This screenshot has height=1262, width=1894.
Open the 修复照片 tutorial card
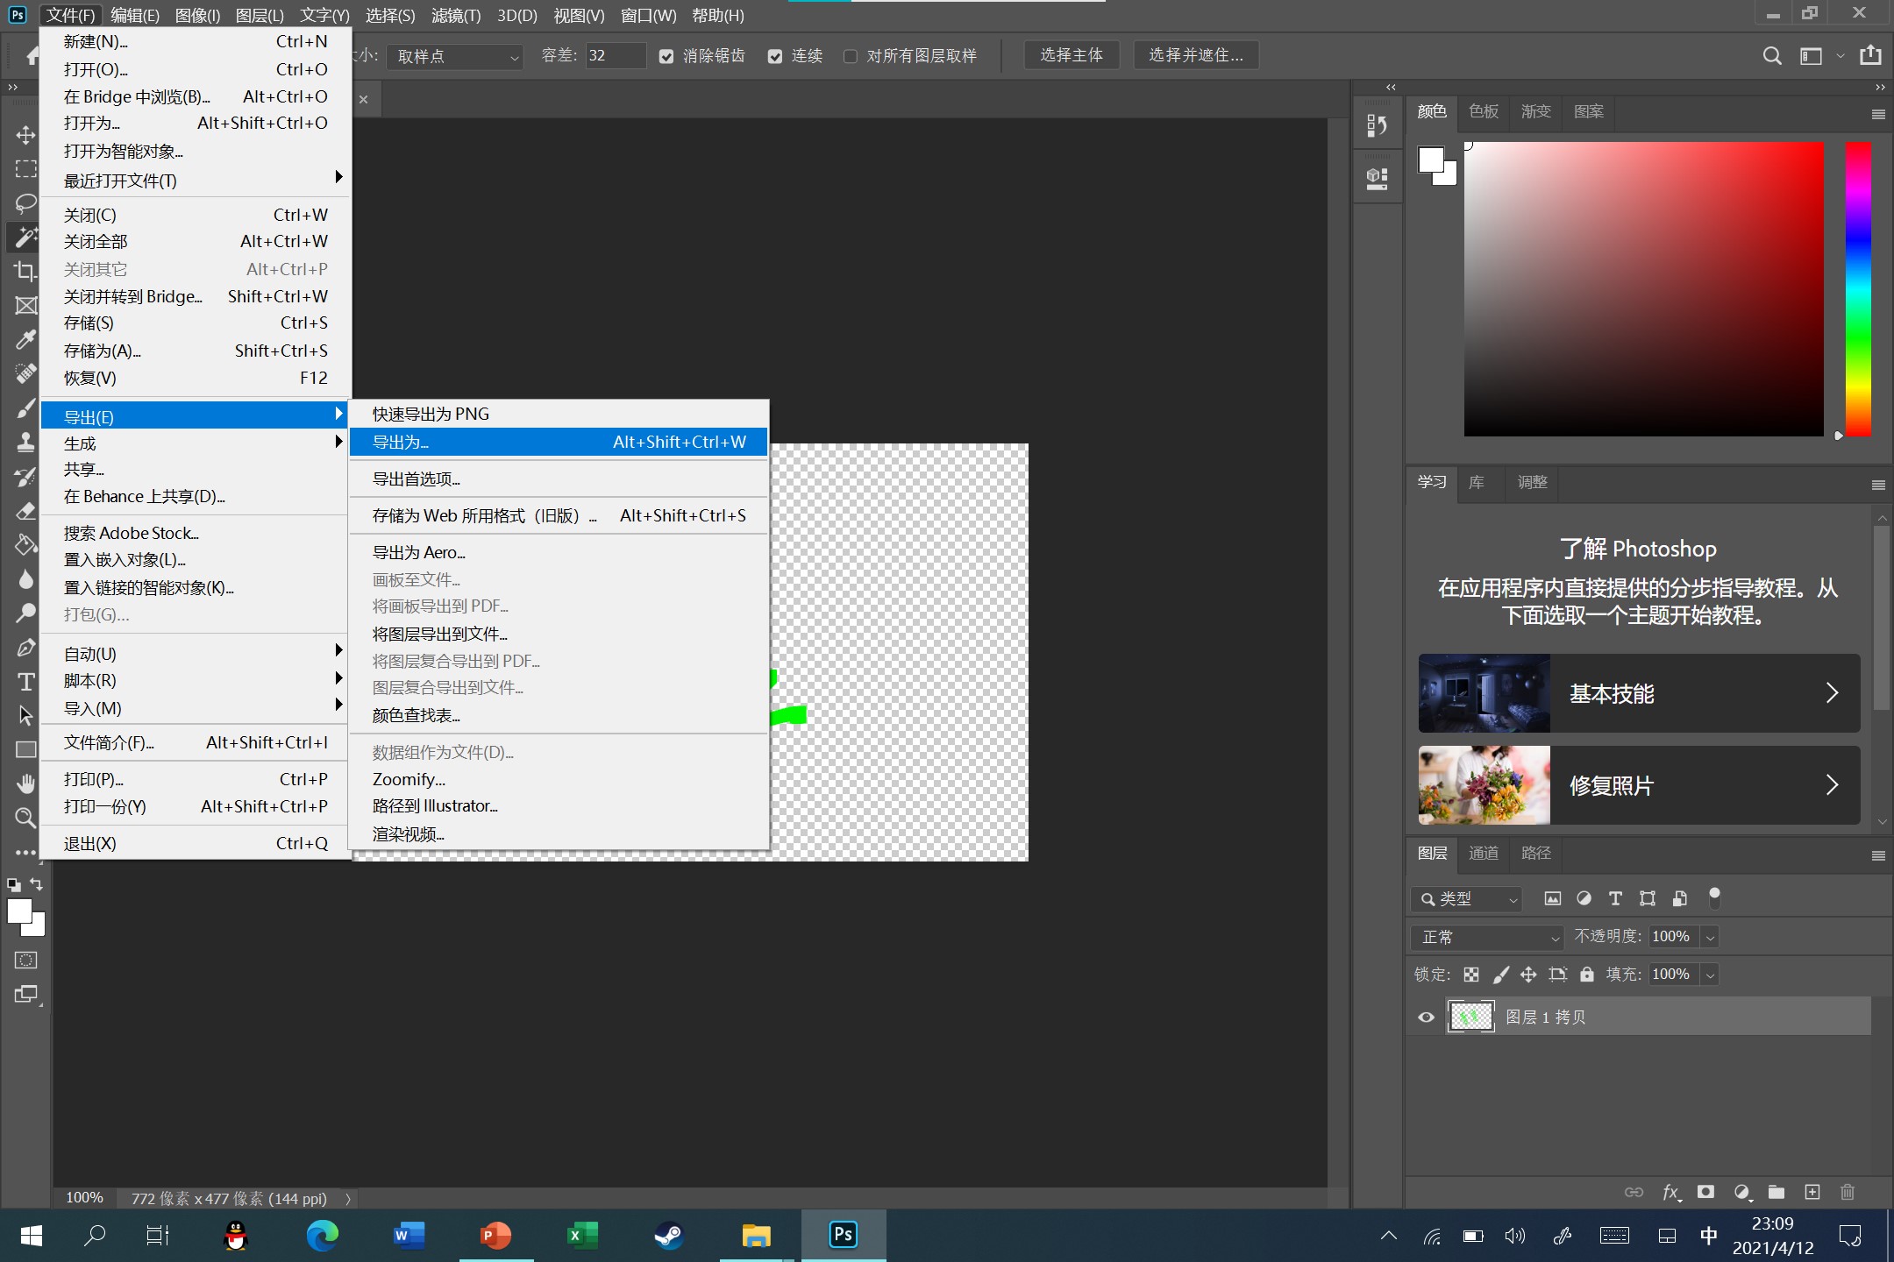pos(1639,785)
